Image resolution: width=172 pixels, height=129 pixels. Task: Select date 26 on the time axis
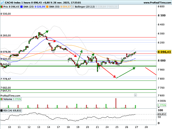coord(127,127)
